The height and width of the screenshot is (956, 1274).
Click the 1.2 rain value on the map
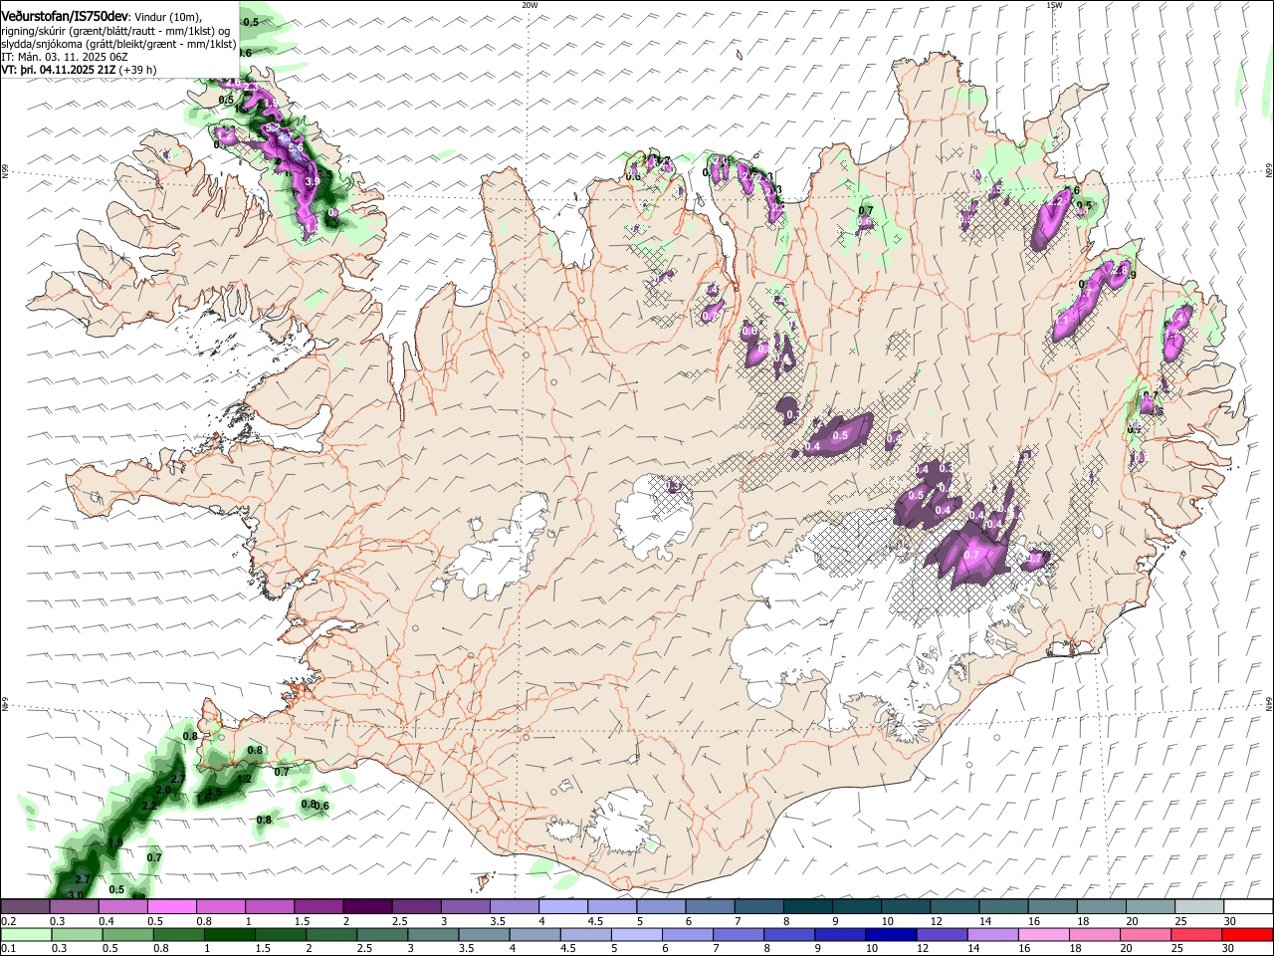pyautogui.click(x=245, y=779)
